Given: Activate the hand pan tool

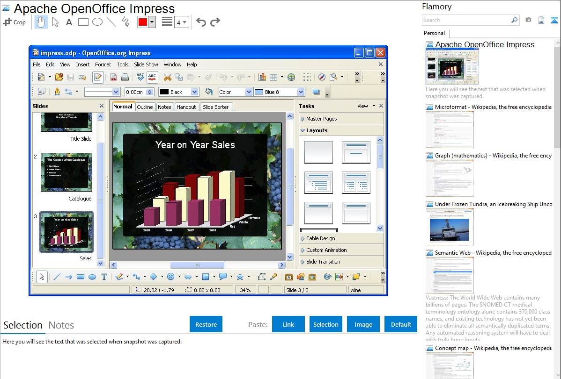Looking at the screenshot, I should (41, 22).
